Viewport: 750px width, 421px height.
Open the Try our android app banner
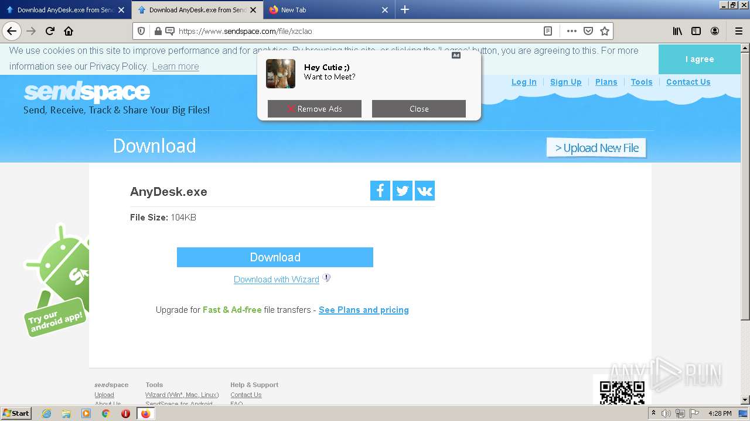click(56, 279)
